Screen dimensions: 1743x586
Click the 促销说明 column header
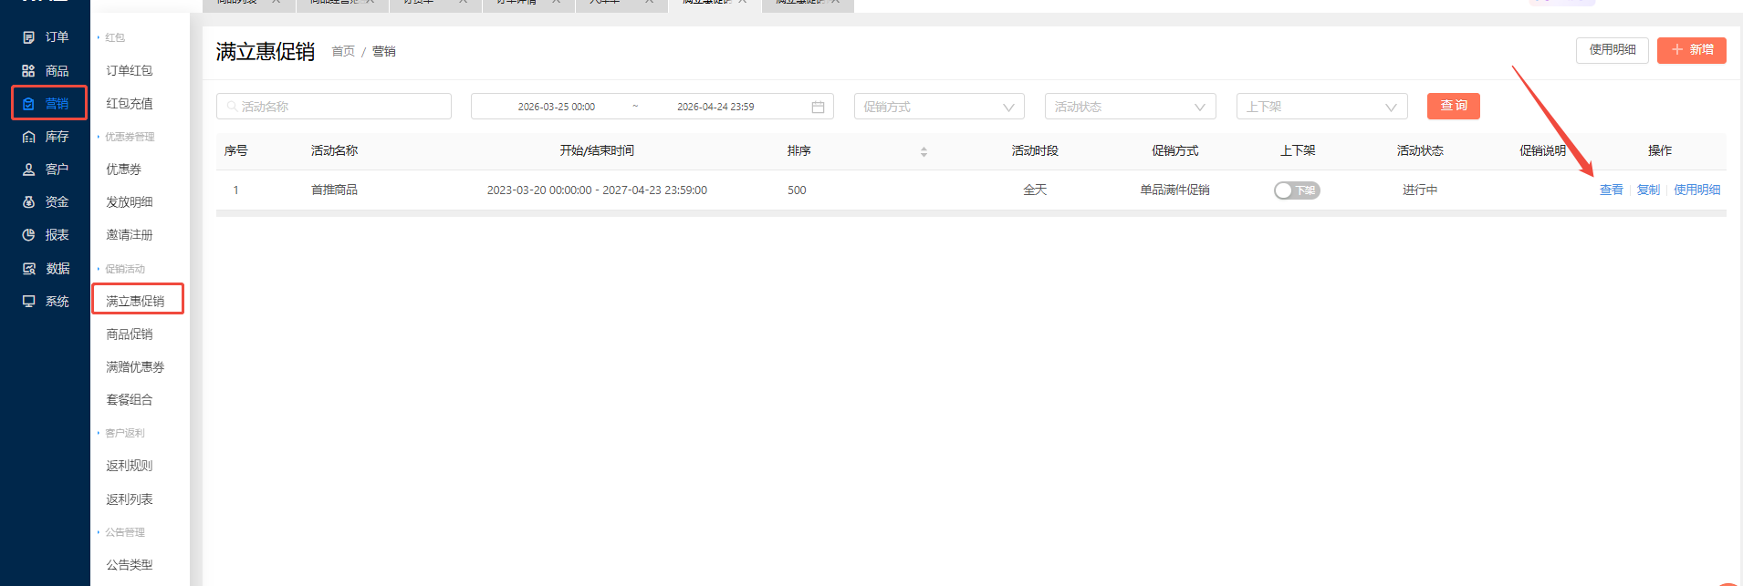(x=1542, y=150)
